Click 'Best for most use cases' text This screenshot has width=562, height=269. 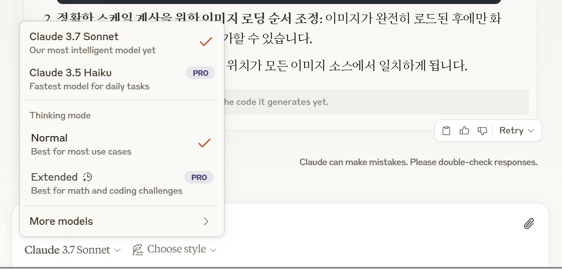tap(81, 152)
